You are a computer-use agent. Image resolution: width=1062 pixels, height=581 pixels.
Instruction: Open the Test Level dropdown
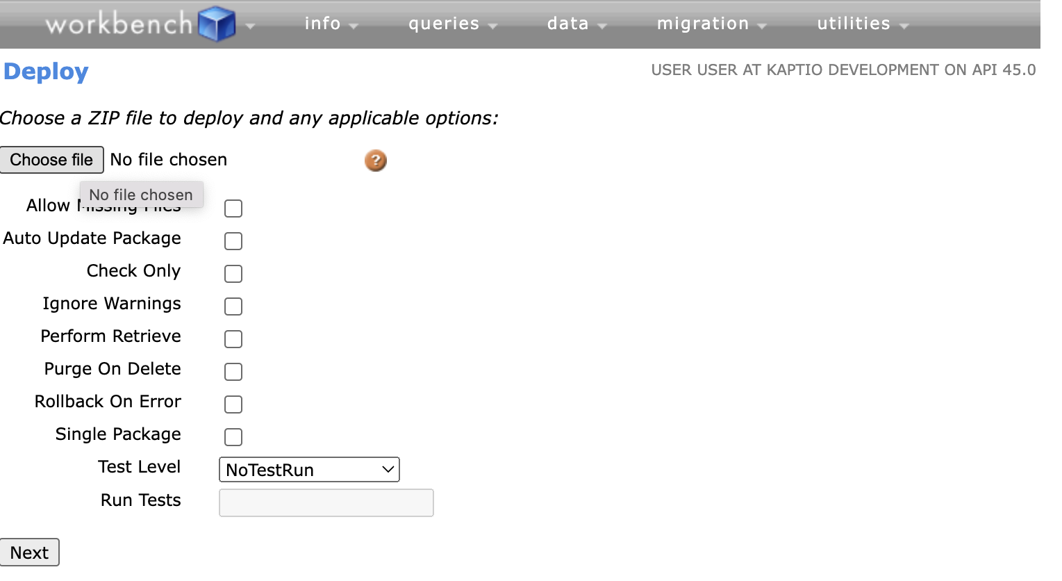click(309, 469)
